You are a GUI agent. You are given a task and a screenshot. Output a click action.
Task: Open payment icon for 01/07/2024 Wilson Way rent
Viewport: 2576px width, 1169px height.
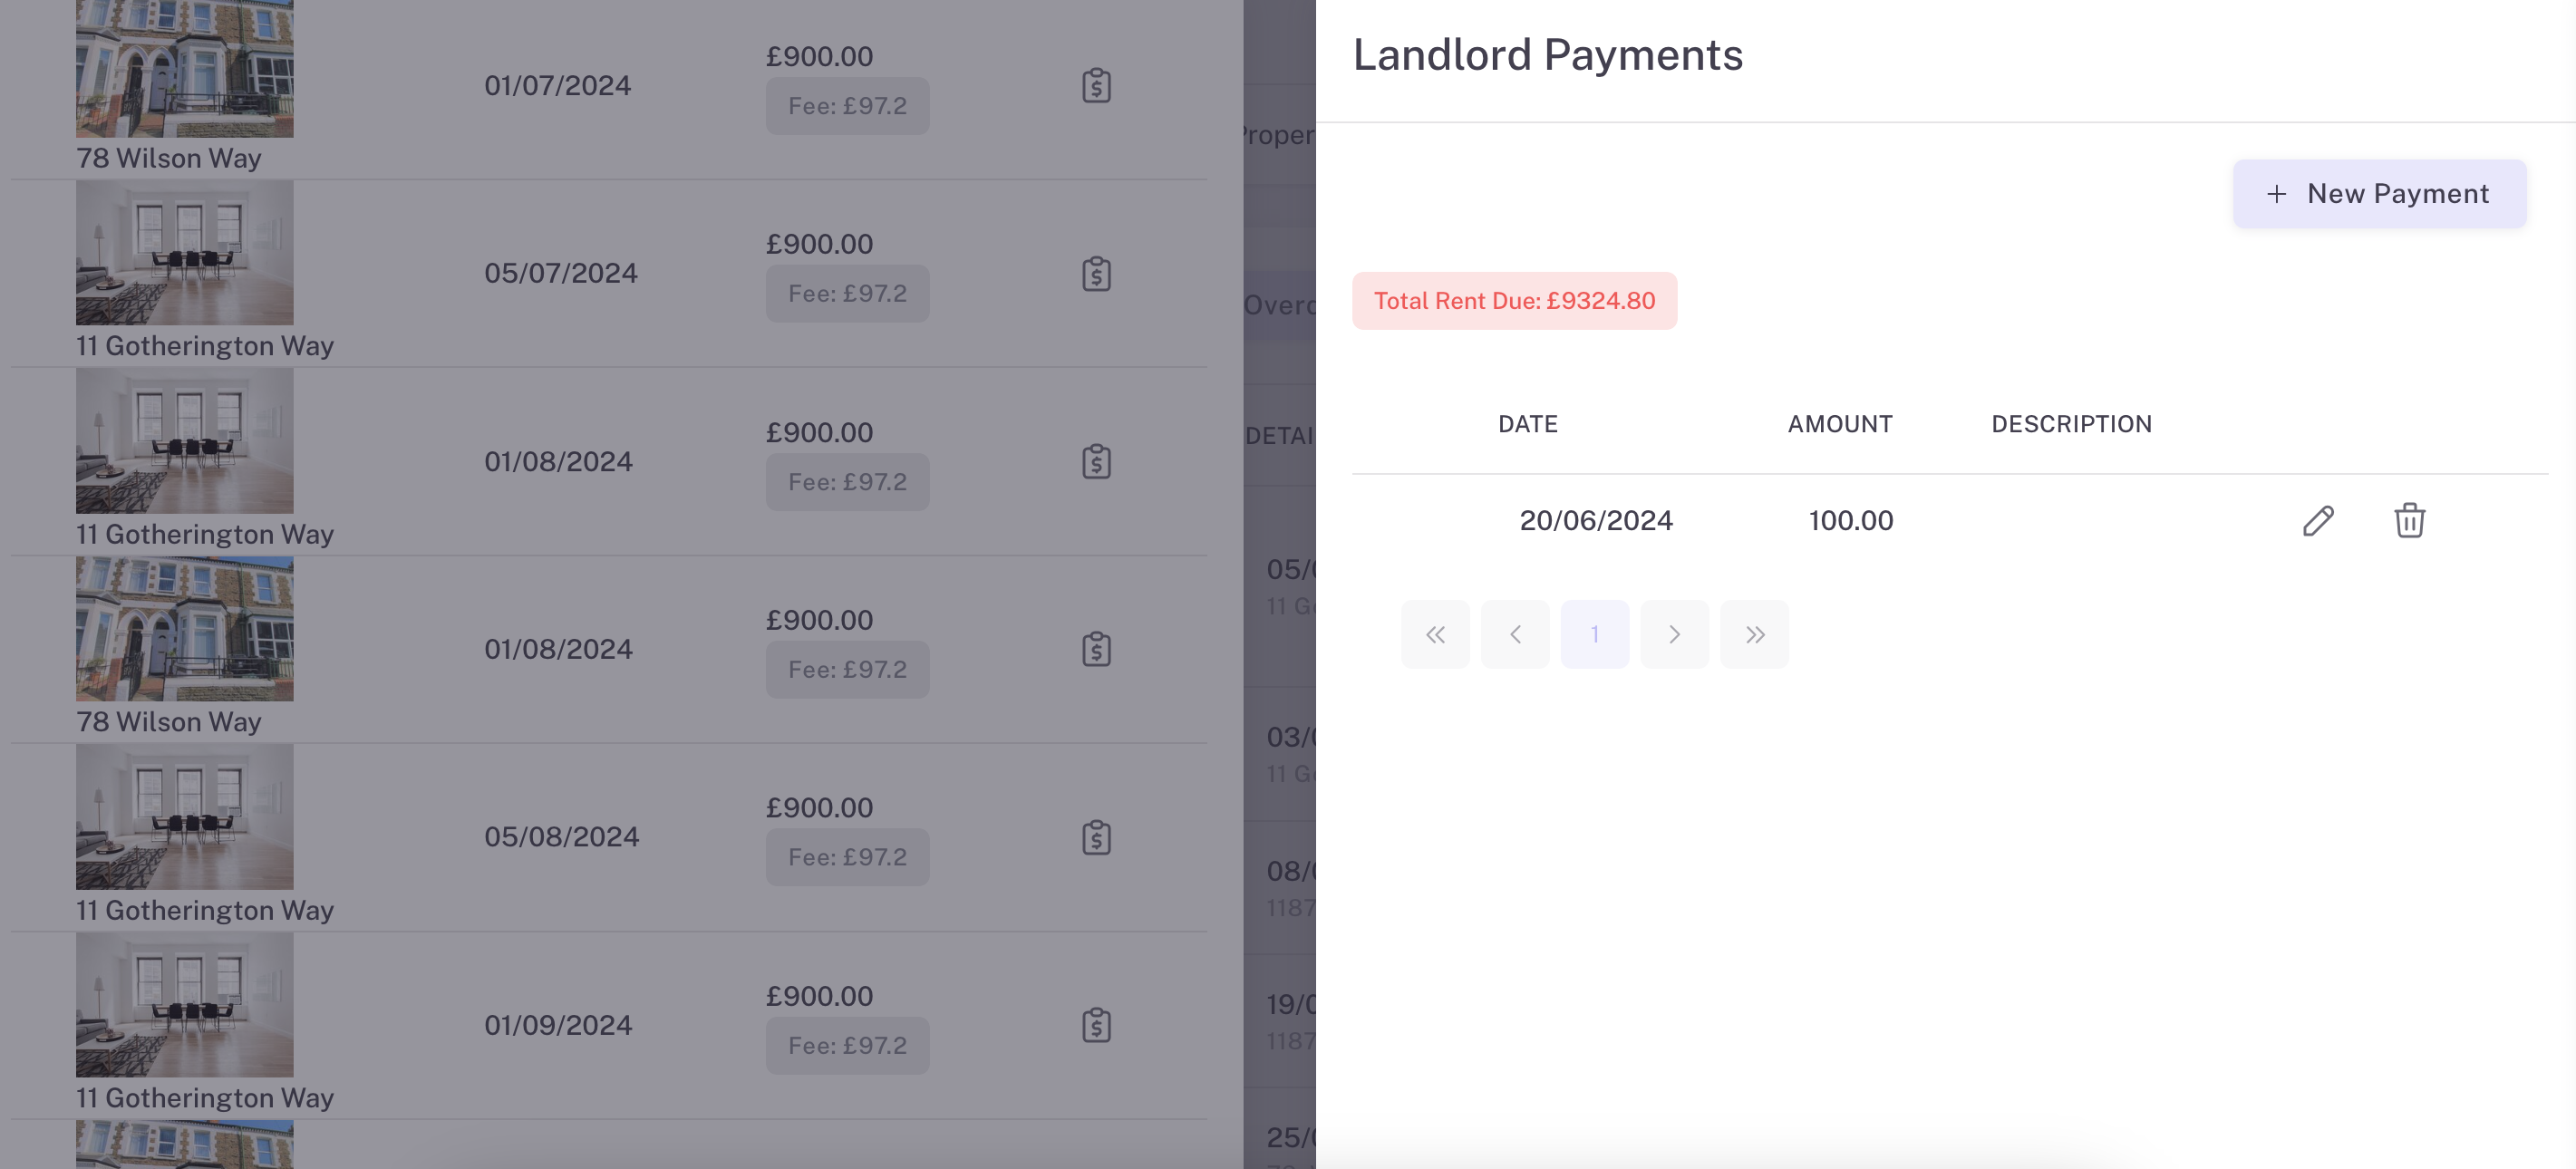pyautogui.click(x=1096, y=86)
